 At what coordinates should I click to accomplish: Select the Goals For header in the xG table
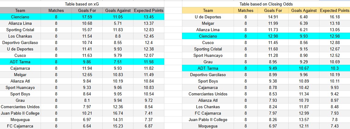click(x=88, y=10)
